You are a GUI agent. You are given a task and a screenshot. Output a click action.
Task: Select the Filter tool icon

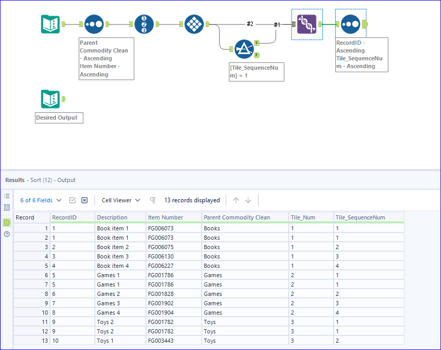click(244, 49)
